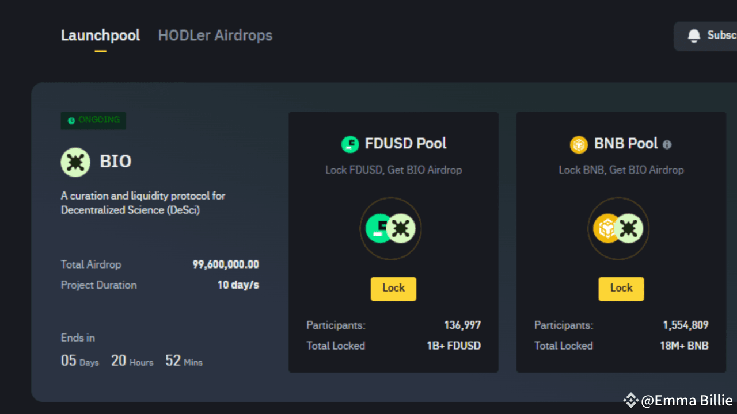Click the BIO project description text
Image resolution: width=737 pixels, height=414 pixels.
click(143, 202)
